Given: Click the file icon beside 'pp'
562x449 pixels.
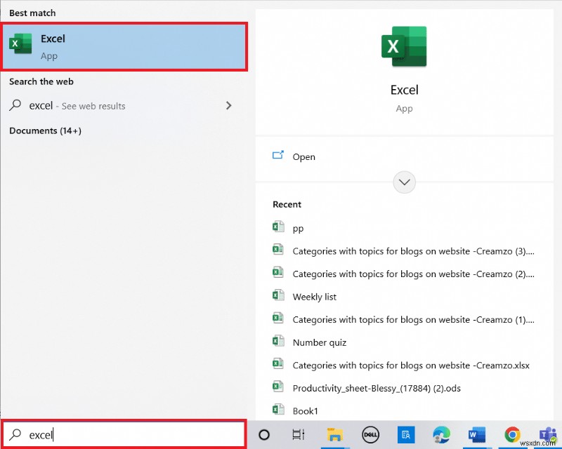Looking at the screenshot, I should tap(278, 227).
